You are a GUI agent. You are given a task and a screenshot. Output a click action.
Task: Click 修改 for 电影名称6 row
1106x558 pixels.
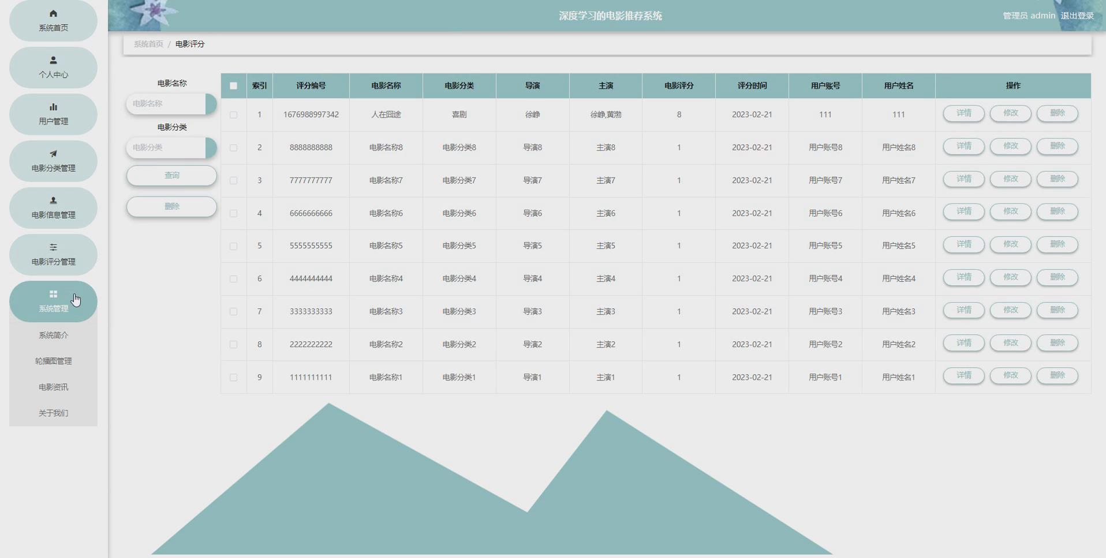pos(1010,212)
